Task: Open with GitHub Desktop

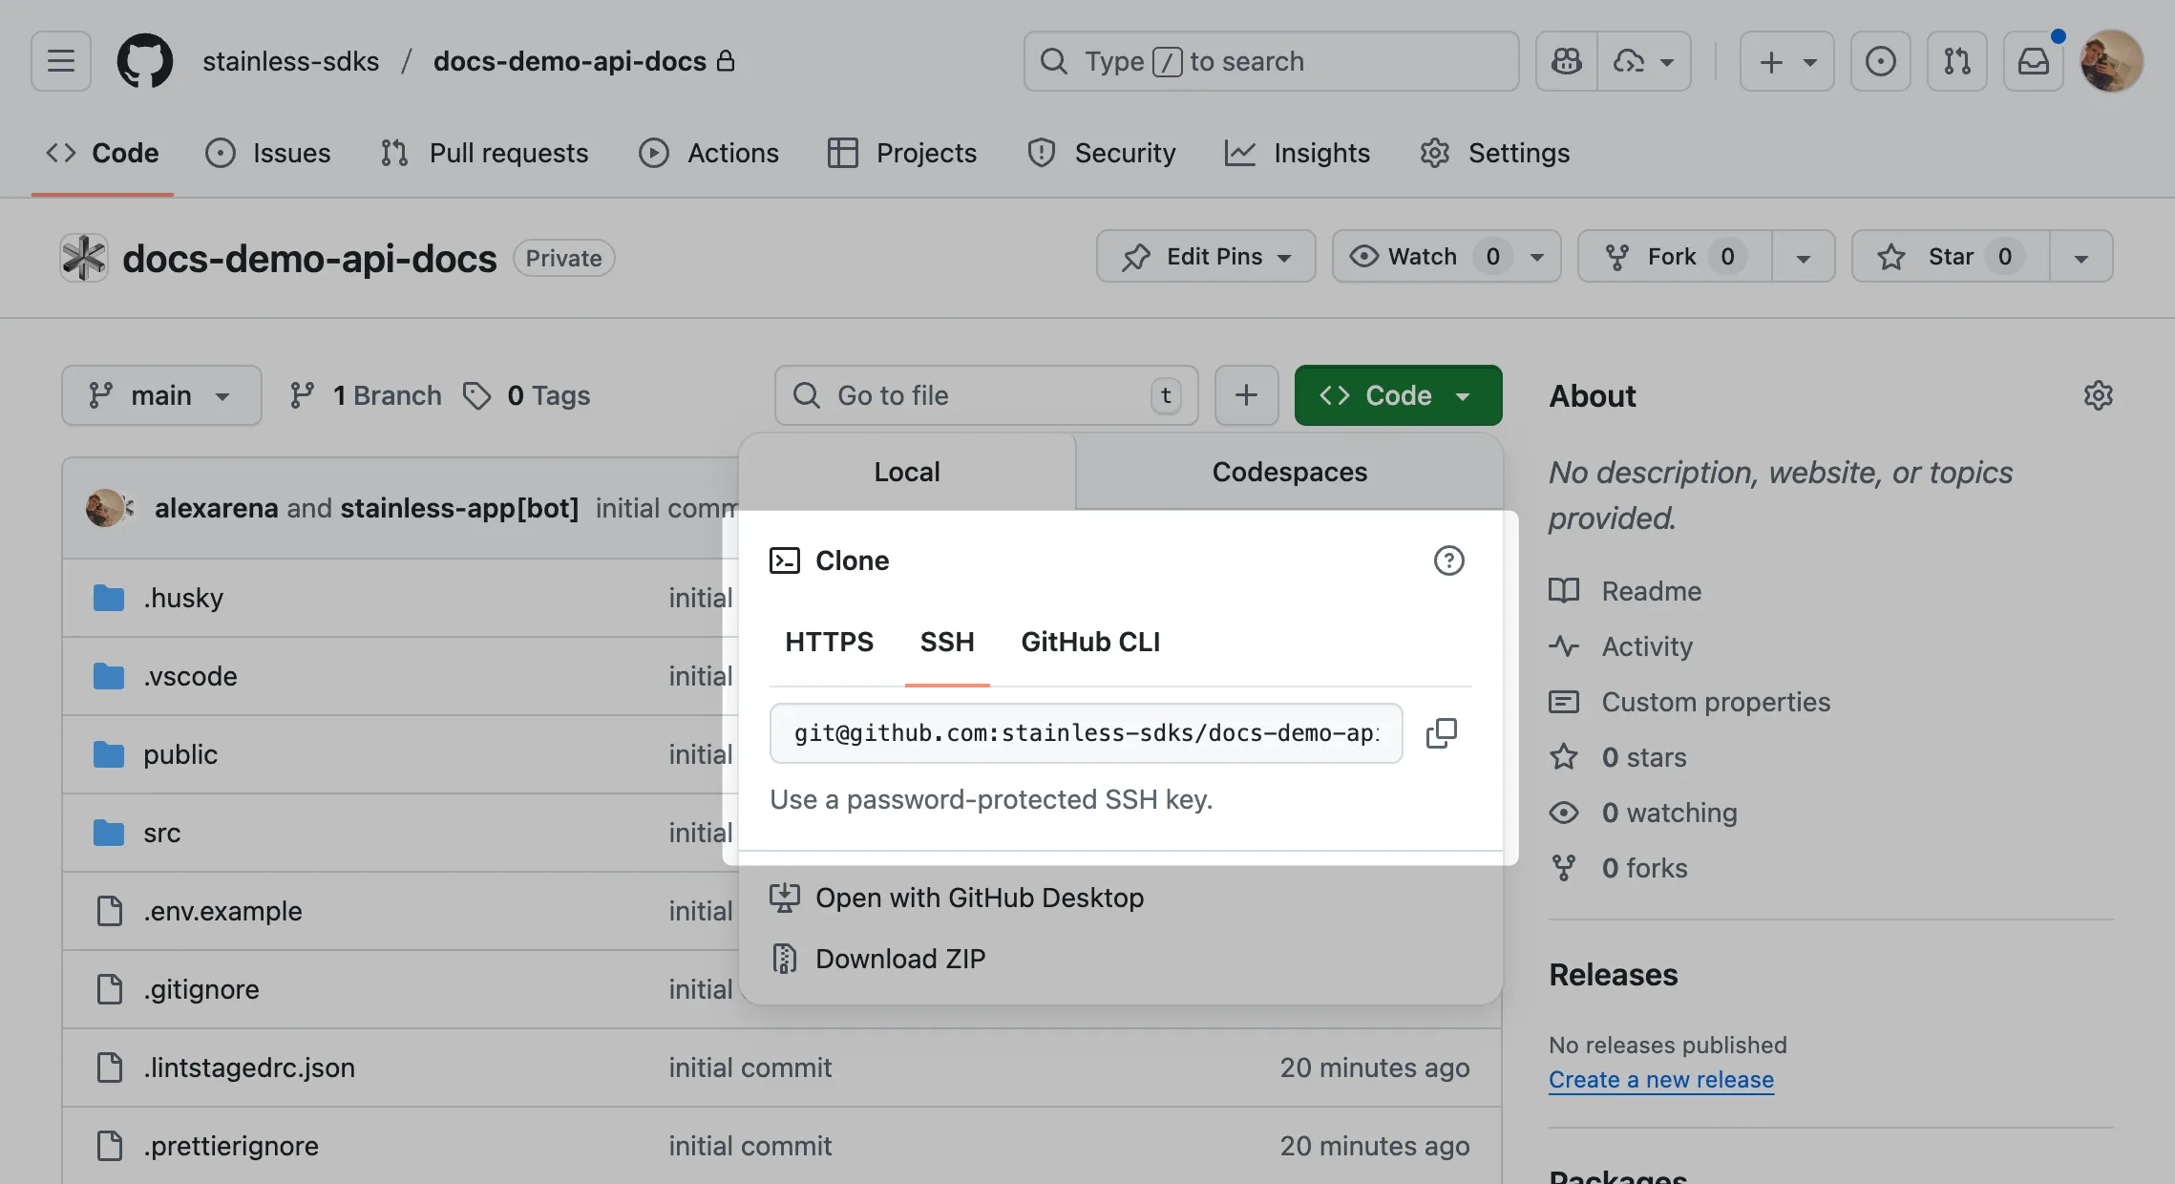Action: point(979,898)
